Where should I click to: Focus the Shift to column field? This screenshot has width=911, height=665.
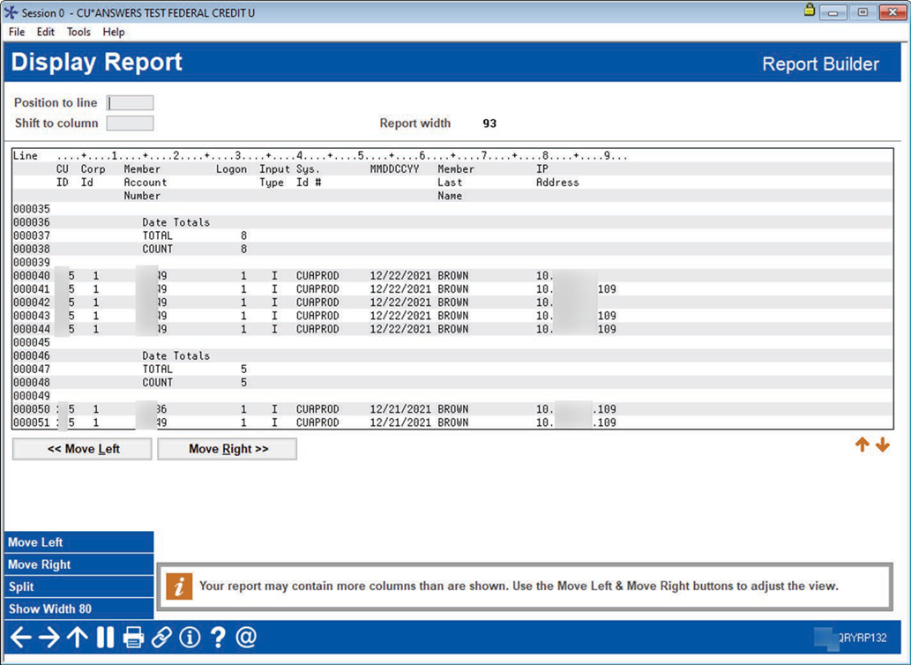(x=131, y=123)
